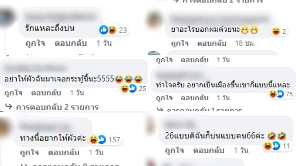This screenshot has height=166, width=296.
Task: Show reactions with count 25 on the 5555 comment
Action: pos(134,89)
